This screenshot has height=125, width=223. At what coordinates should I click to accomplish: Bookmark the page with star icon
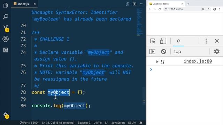tap(208, 9)
